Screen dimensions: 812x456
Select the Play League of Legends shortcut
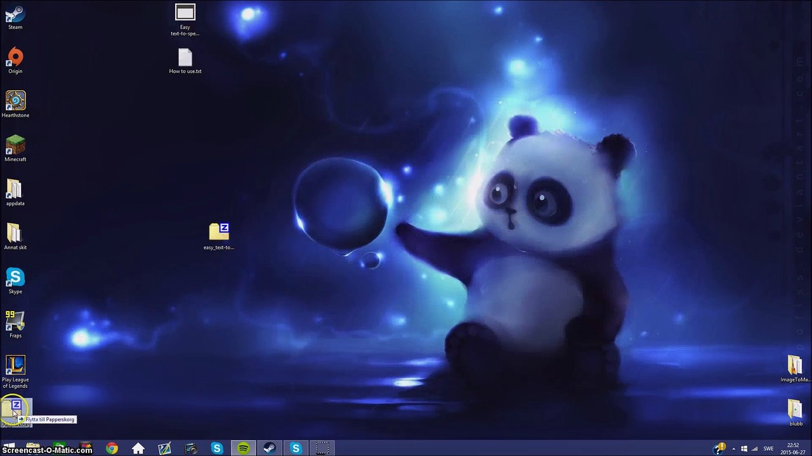[15, 372]
